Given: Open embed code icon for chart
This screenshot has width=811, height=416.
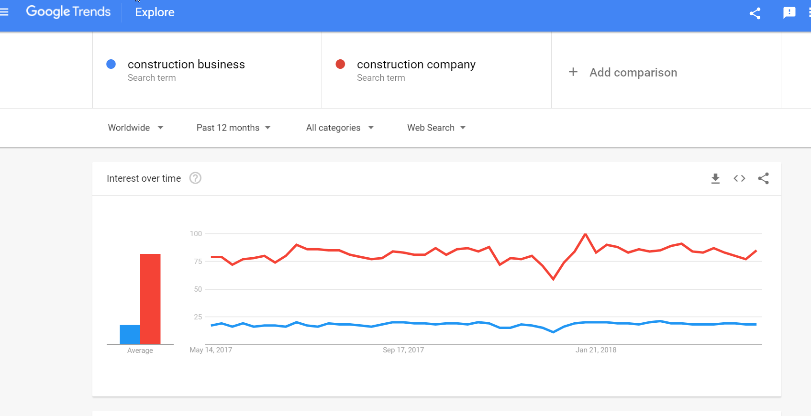Looking at the screenshot, I should [739, 178].
